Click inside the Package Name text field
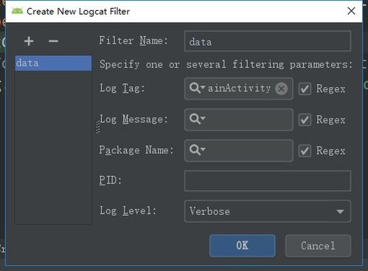Viewport: 368px width, 271px height. tap(249, 150)
